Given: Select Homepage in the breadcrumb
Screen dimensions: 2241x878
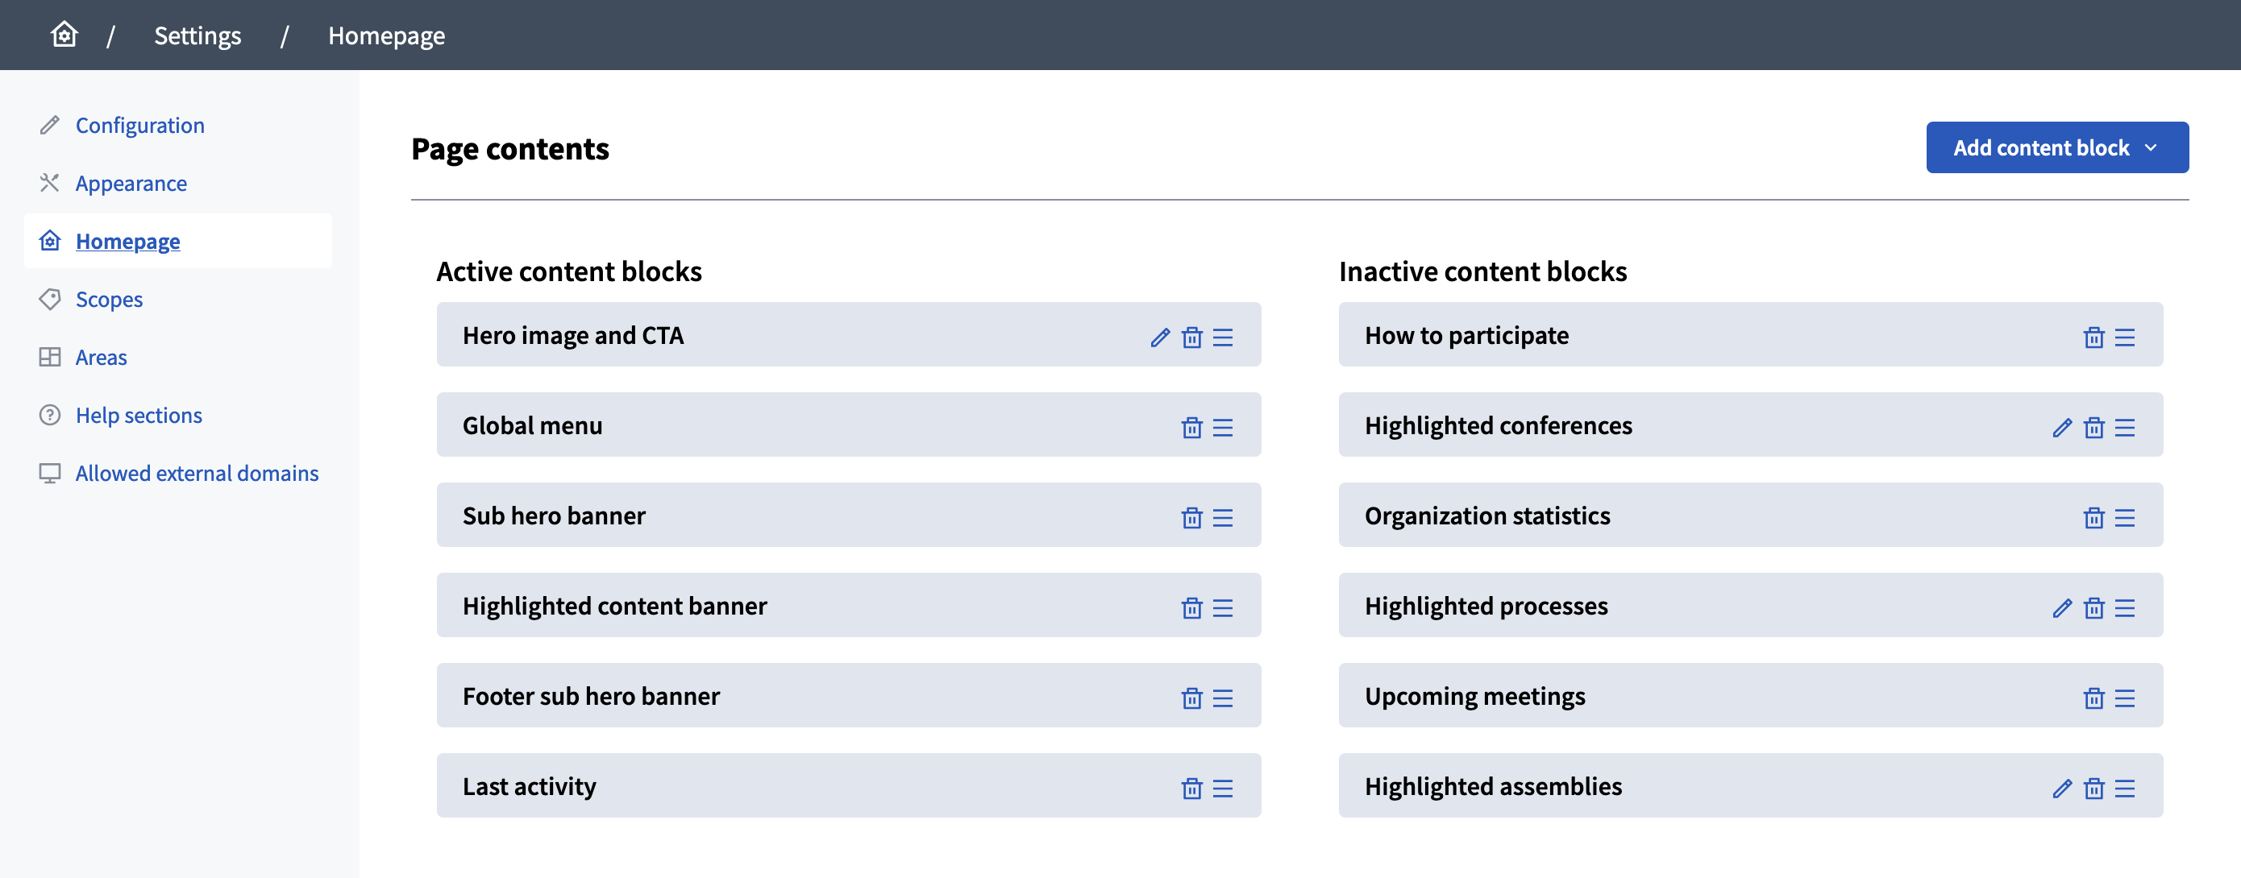Looking at the screenshot, I should pyautogui.click(x=386, y=35).
